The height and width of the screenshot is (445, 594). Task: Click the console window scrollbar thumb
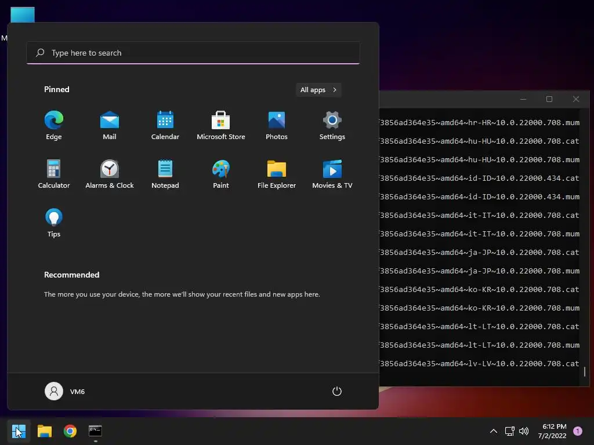(585, 371)
